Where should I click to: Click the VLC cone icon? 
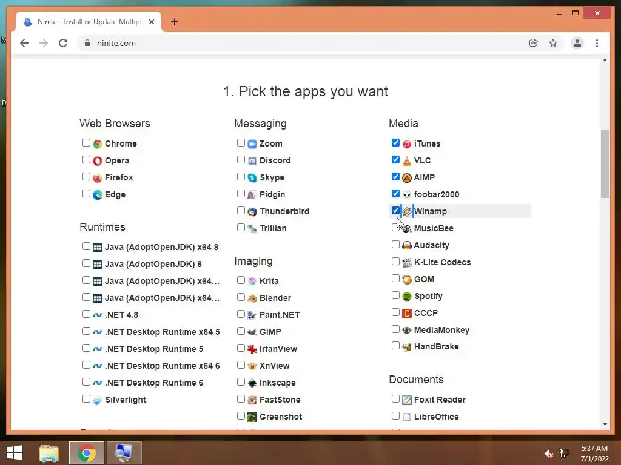[x=407, y=161]
